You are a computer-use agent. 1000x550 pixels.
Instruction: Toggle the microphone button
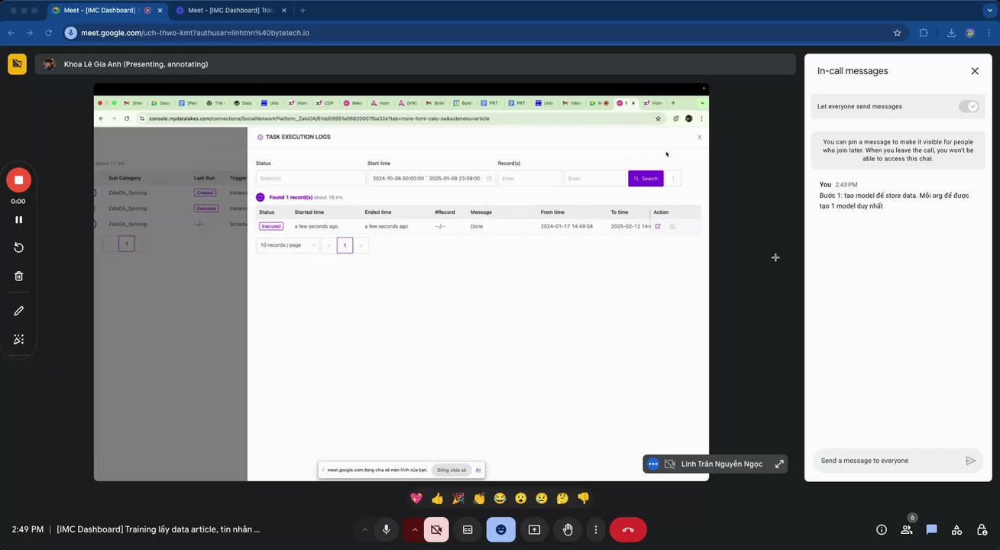(x=387, y=529)
